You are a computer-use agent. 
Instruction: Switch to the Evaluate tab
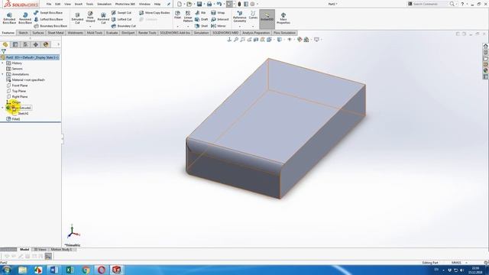(x=112, y=33)
